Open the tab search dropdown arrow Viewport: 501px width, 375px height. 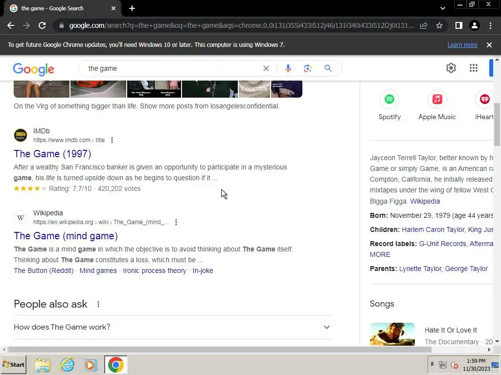(442, 9)
